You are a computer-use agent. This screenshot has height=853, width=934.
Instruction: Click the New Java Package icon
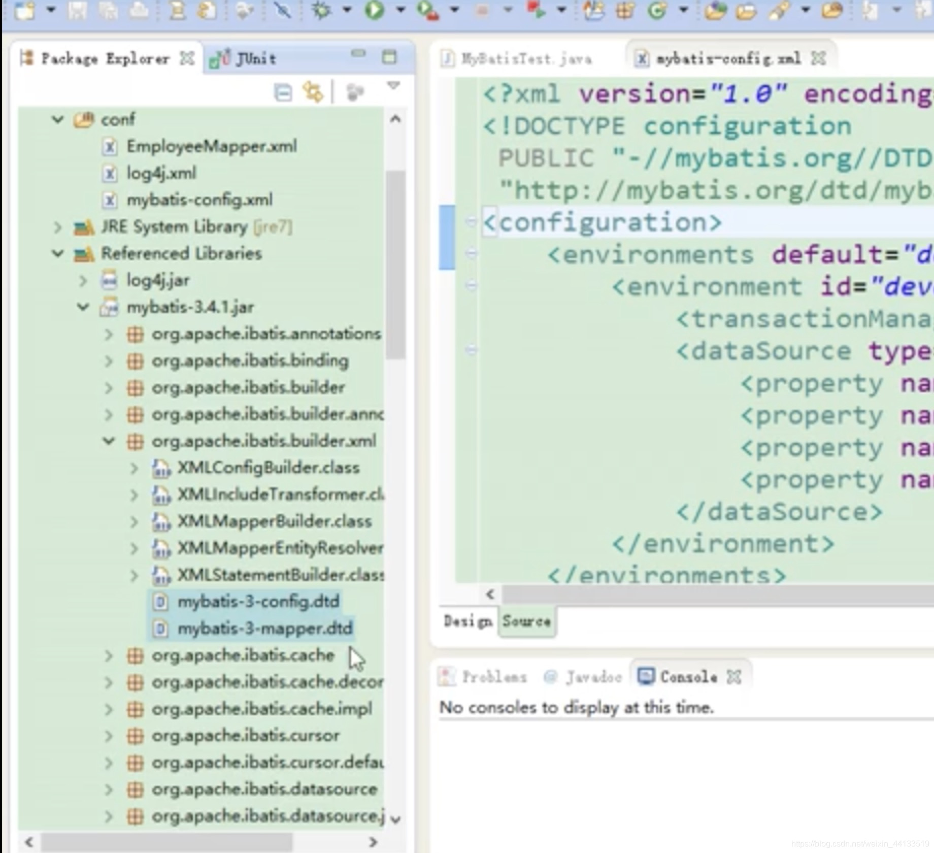coord(625,10)
